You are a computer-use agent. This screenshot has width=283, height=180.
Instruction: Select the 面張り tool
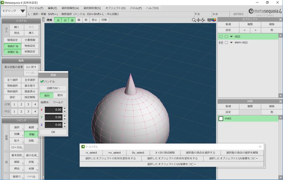tap(17, 177)
